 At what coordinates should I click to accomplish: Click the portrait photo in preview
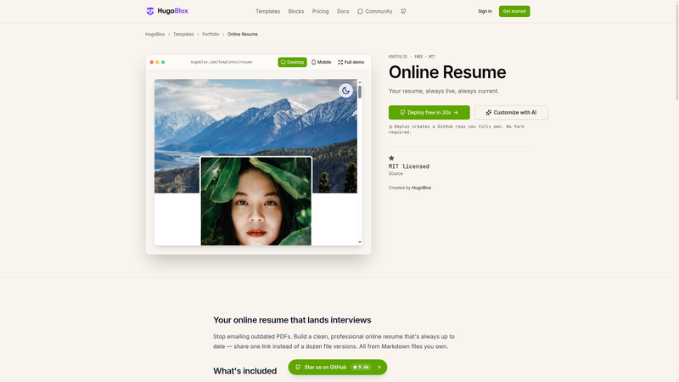256,201
